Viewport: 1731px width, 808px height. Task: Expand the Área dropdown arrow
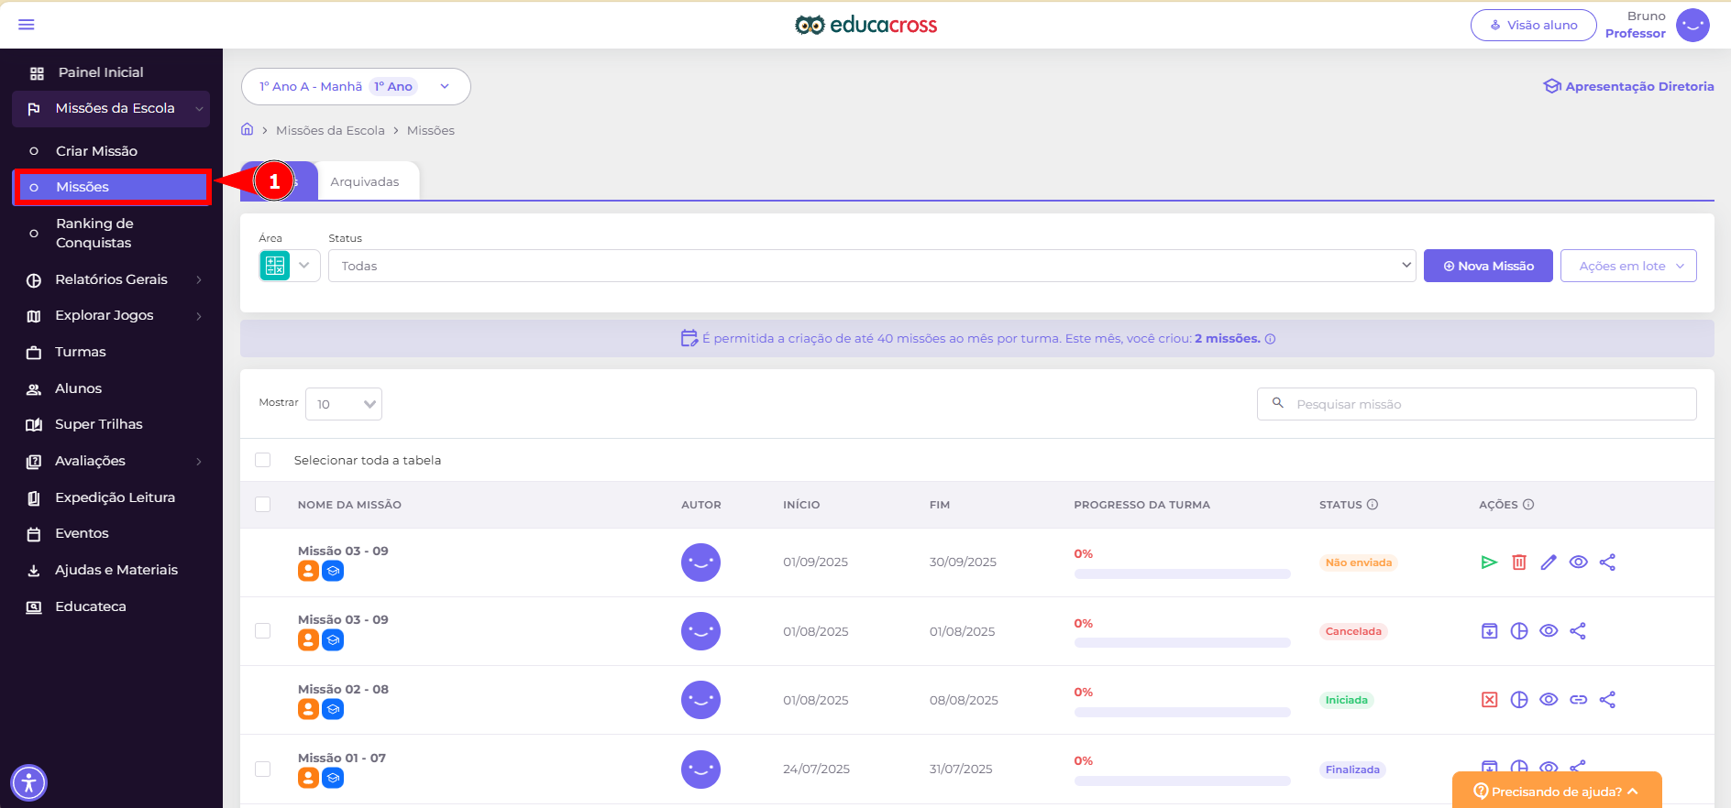pyautogui.click(x=304, y=266)
